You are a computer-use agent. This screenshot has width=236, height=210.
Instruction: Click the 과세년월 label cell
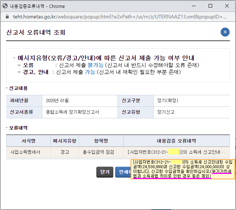pos(24,101)
